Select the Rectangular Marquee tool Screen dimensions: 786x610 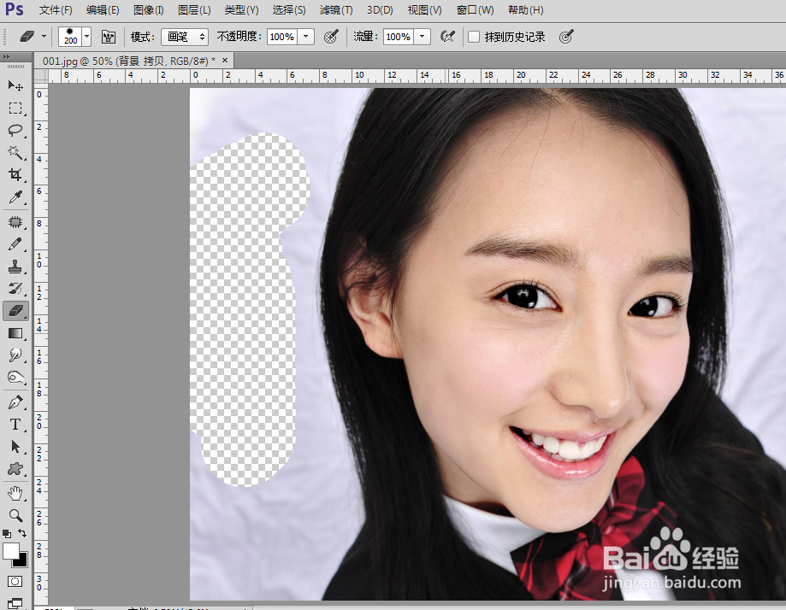[15, 109]
